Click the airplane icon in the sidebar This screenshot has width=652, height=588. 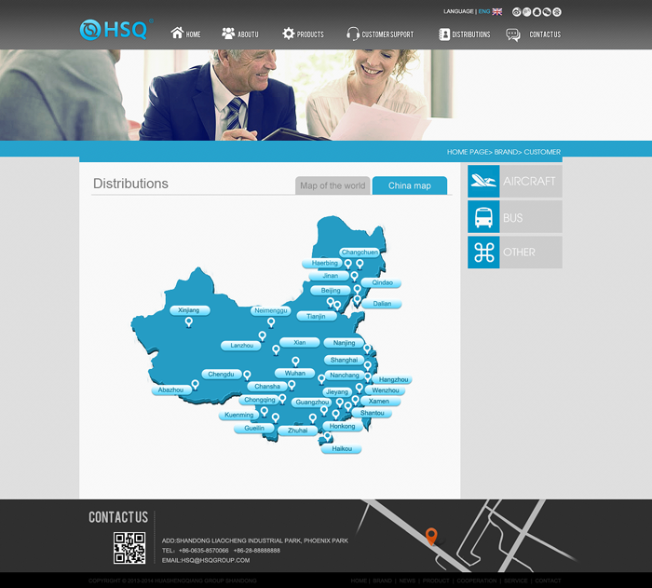(483, 181)
